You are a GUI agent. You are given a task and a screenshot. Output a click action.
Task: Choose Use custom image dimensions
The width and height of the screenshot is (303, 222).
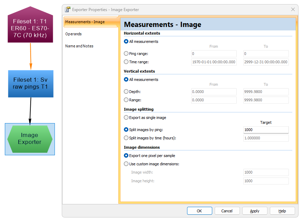point(126,164)
